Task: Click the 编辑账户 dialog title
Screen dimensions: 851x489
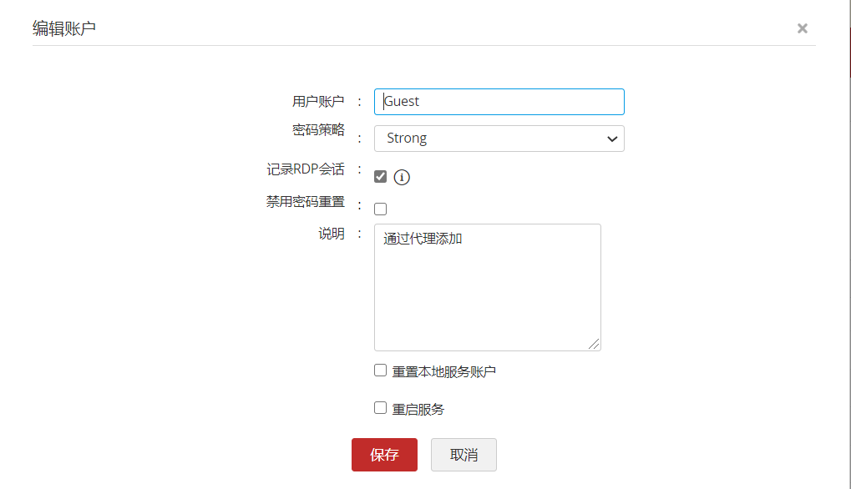Action: (x=64, y=28)
